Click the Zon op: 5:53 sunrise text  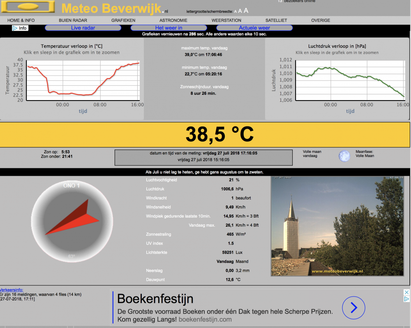57,152
